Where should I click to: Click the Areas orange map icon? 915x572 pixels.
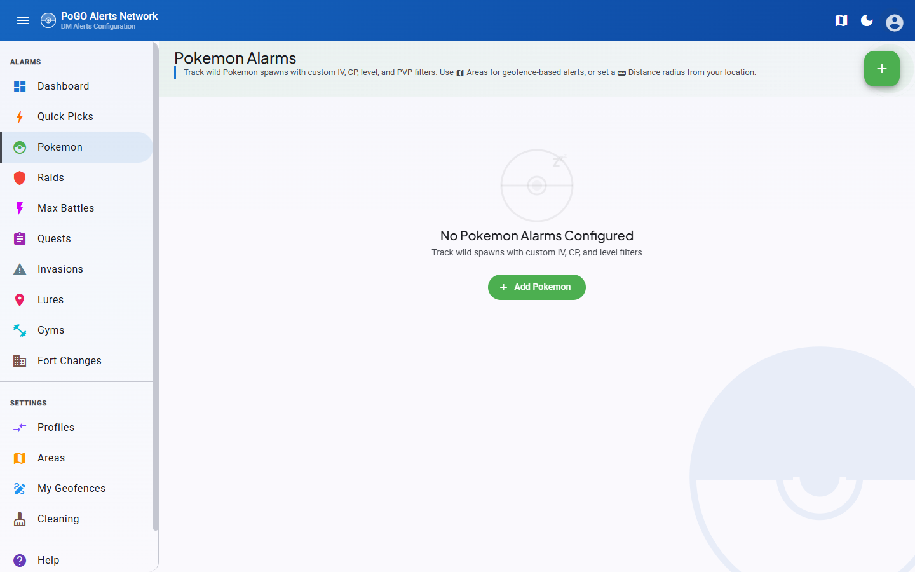click(20, 458)
